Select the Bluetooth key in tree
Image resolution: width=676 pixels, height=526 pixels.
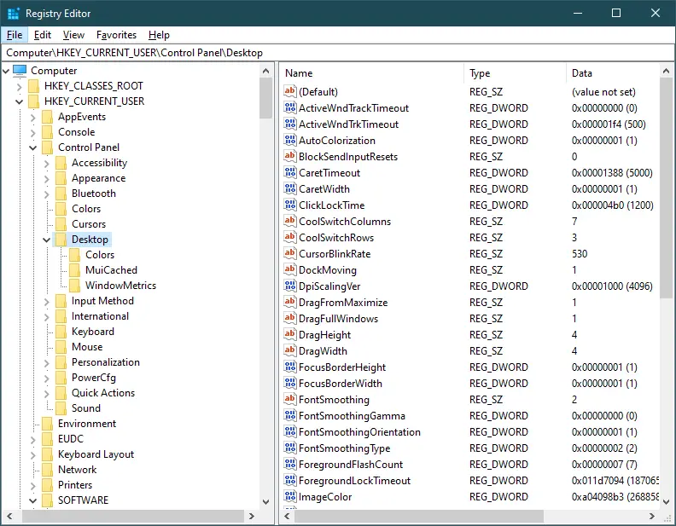pos(94,194)
